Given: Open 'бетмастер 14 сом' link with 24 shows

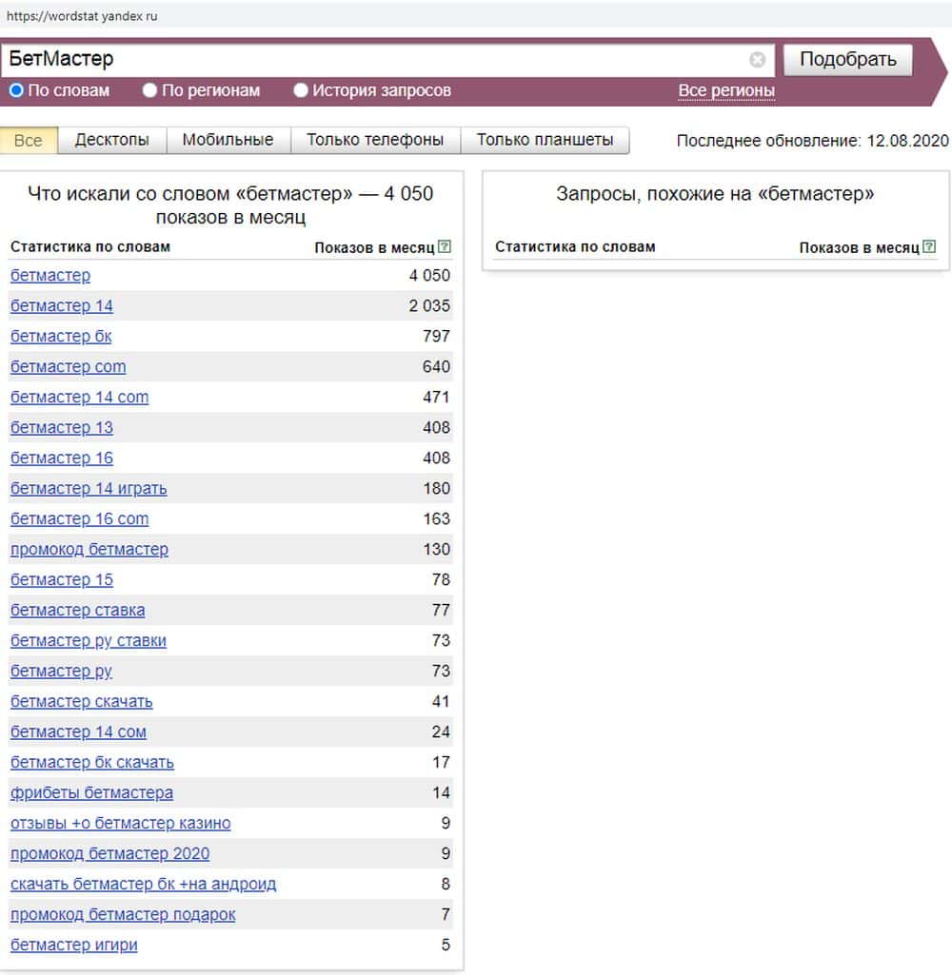Looking at the screenshot, I should coord(78,732).
